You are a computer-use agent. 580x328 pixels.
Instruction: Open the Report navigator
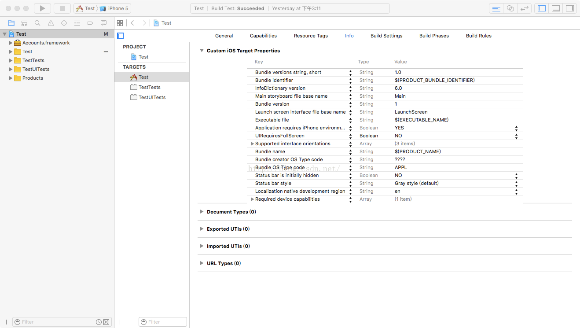[x=103, y=23]
